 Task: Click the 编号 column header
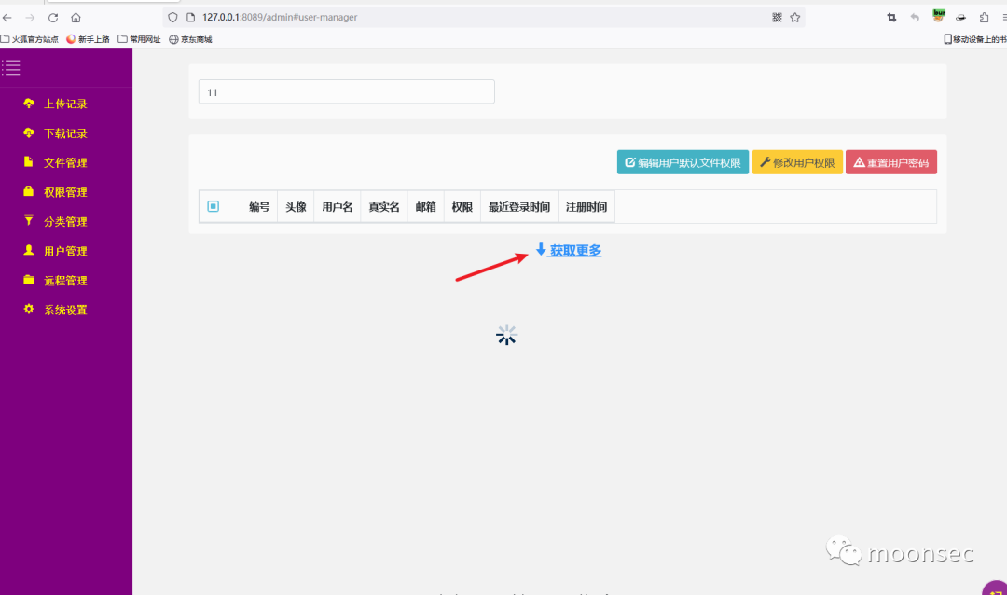pos(259,207)
